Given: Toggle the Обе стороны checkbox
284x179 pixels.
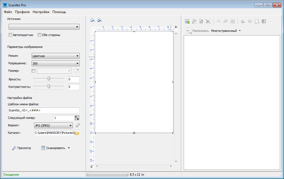Looking at the screenshot, I should (39, 35).
